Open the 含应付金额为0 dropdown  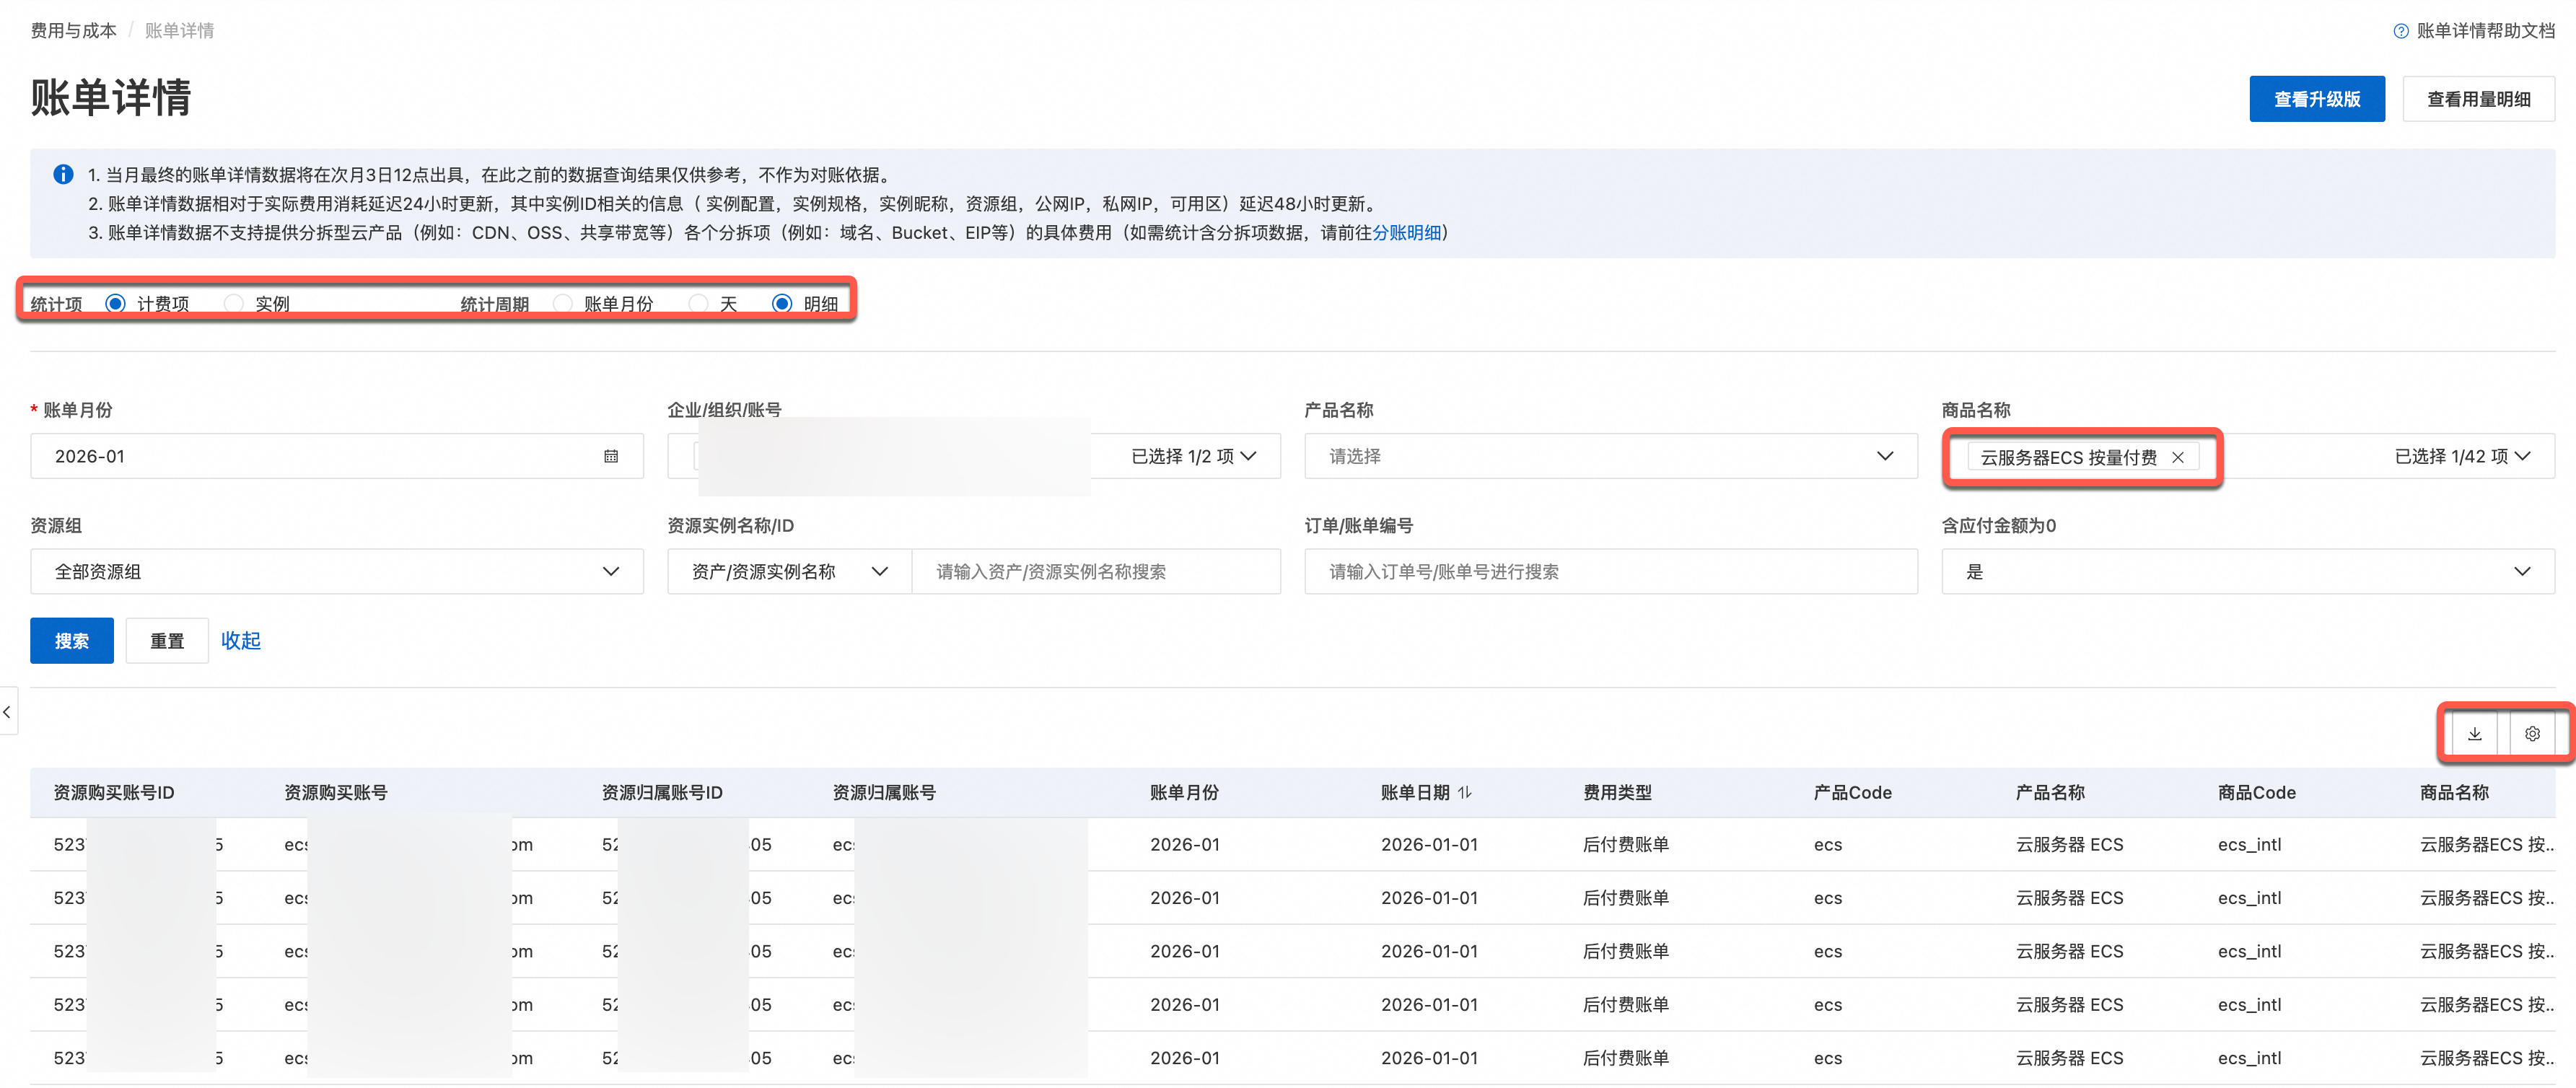(x=2247, y=571)
